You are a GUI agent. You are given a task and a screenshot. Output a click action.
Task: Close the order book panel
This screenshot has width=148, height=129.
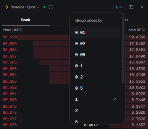142,7
